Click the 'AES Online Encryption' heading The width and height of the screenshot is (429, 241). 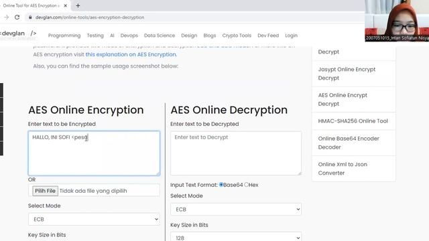click(x=86, y=110)
